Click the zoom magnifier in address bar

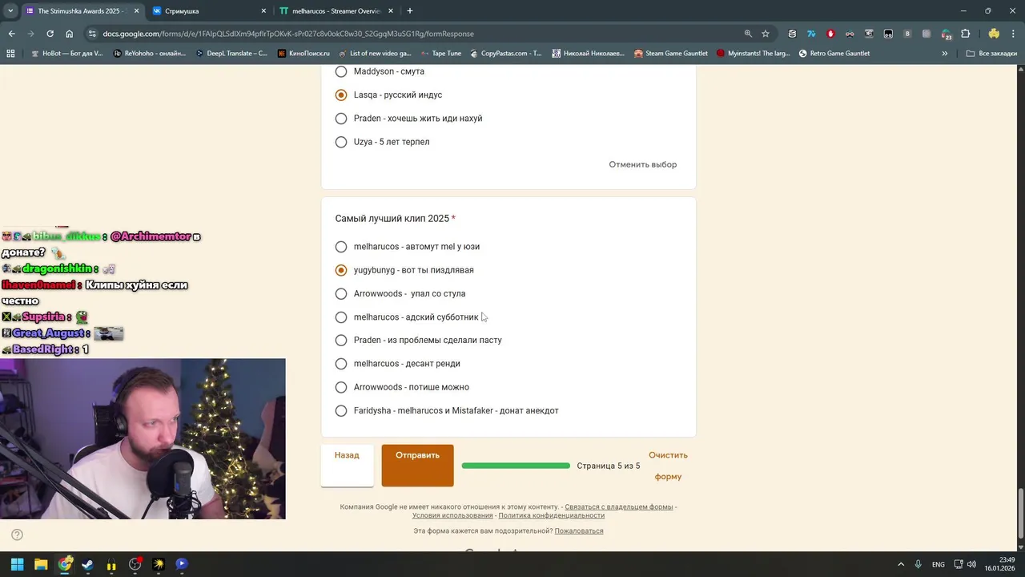click(748, 34)
